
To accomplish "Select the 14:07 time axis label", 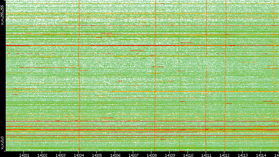I will point(133,155).
